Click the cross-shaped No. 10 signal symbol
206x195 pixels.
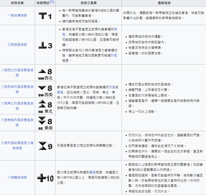(x=45, y=178)
